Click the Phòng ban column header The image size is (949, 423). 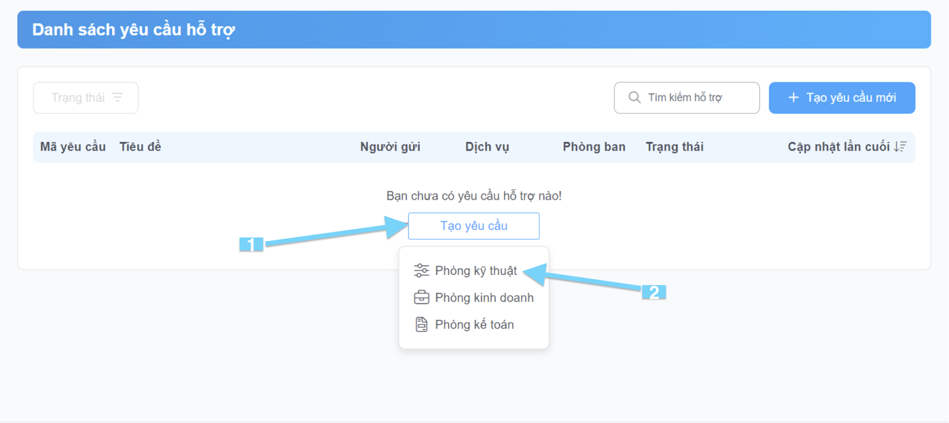point(594,147)
